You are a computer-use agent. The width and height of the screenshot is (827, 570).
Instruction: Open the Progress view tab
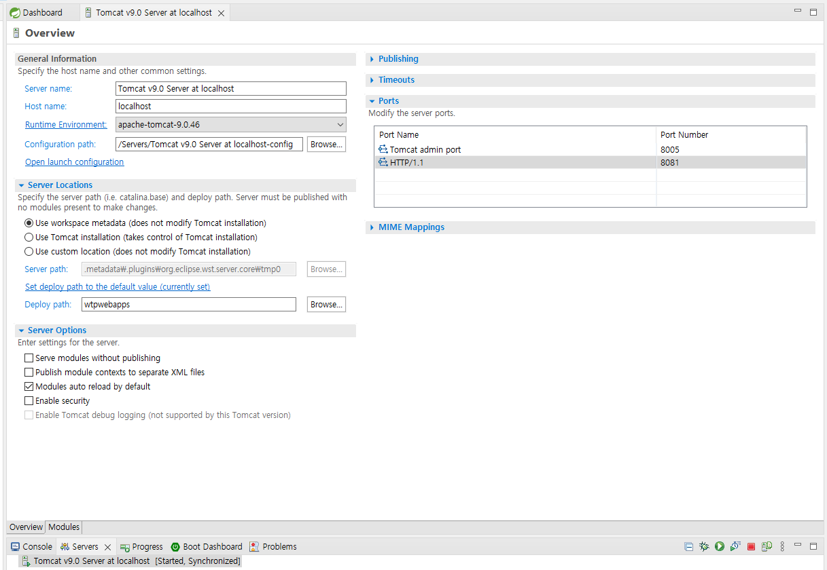coord(141,547)
